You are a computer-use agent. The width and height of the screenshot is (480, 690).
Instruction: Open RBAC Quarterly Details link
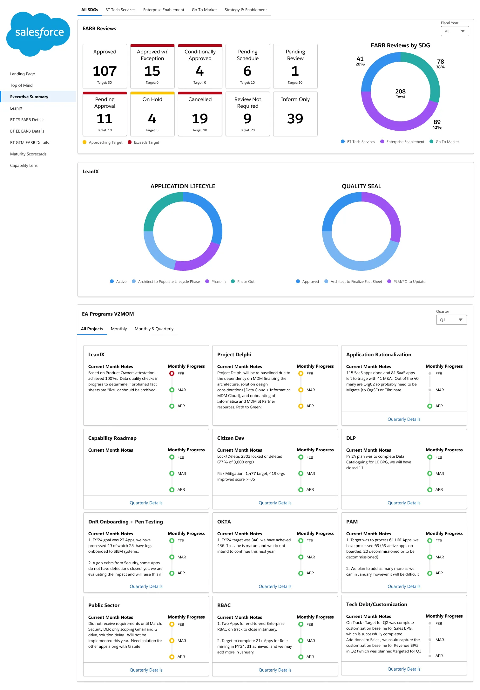[275, 670]
